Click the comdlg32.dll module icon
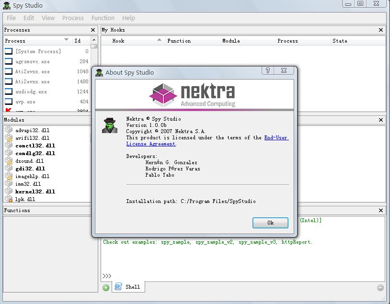 coord(9,153)
